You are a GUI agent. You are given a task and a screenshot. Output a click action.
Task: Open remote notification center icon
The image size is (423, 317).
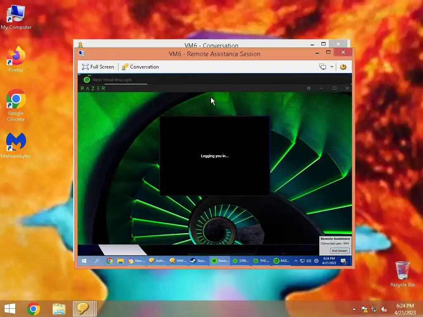pos(344,261)
